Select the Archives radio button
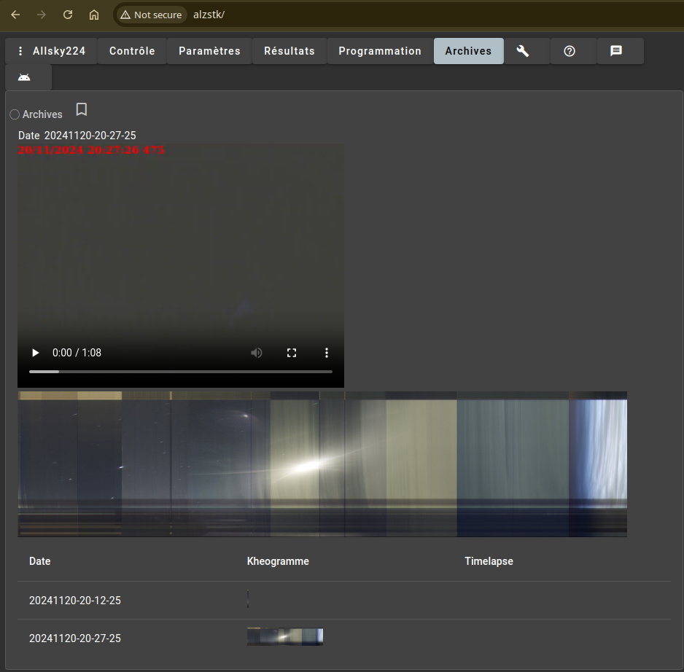This screenshot has width=684, height=672. [x=15, y=114]
